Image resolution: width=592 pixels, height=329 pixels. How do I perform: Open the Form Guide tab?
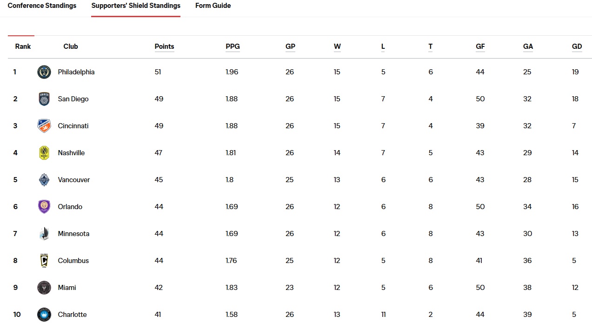(213, 6)
